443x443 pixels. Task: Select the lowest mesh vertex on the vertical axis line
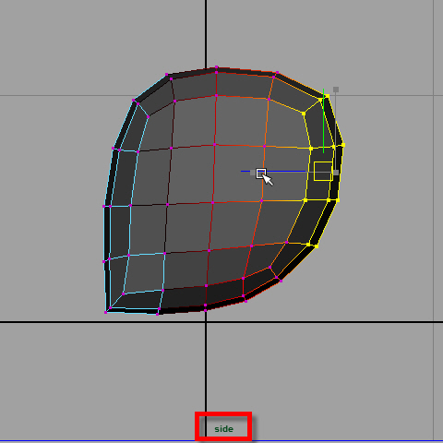[x=205, y=310]
